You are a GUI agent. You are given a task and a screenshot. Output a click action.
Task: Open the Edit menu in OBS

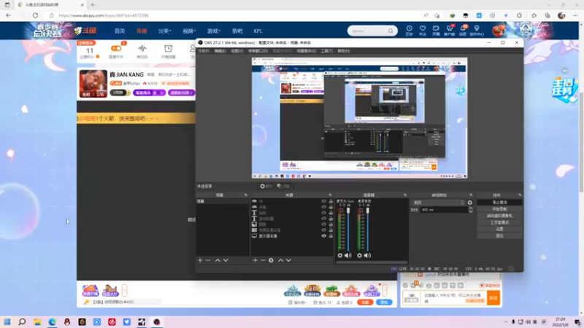tap(220, 51)
